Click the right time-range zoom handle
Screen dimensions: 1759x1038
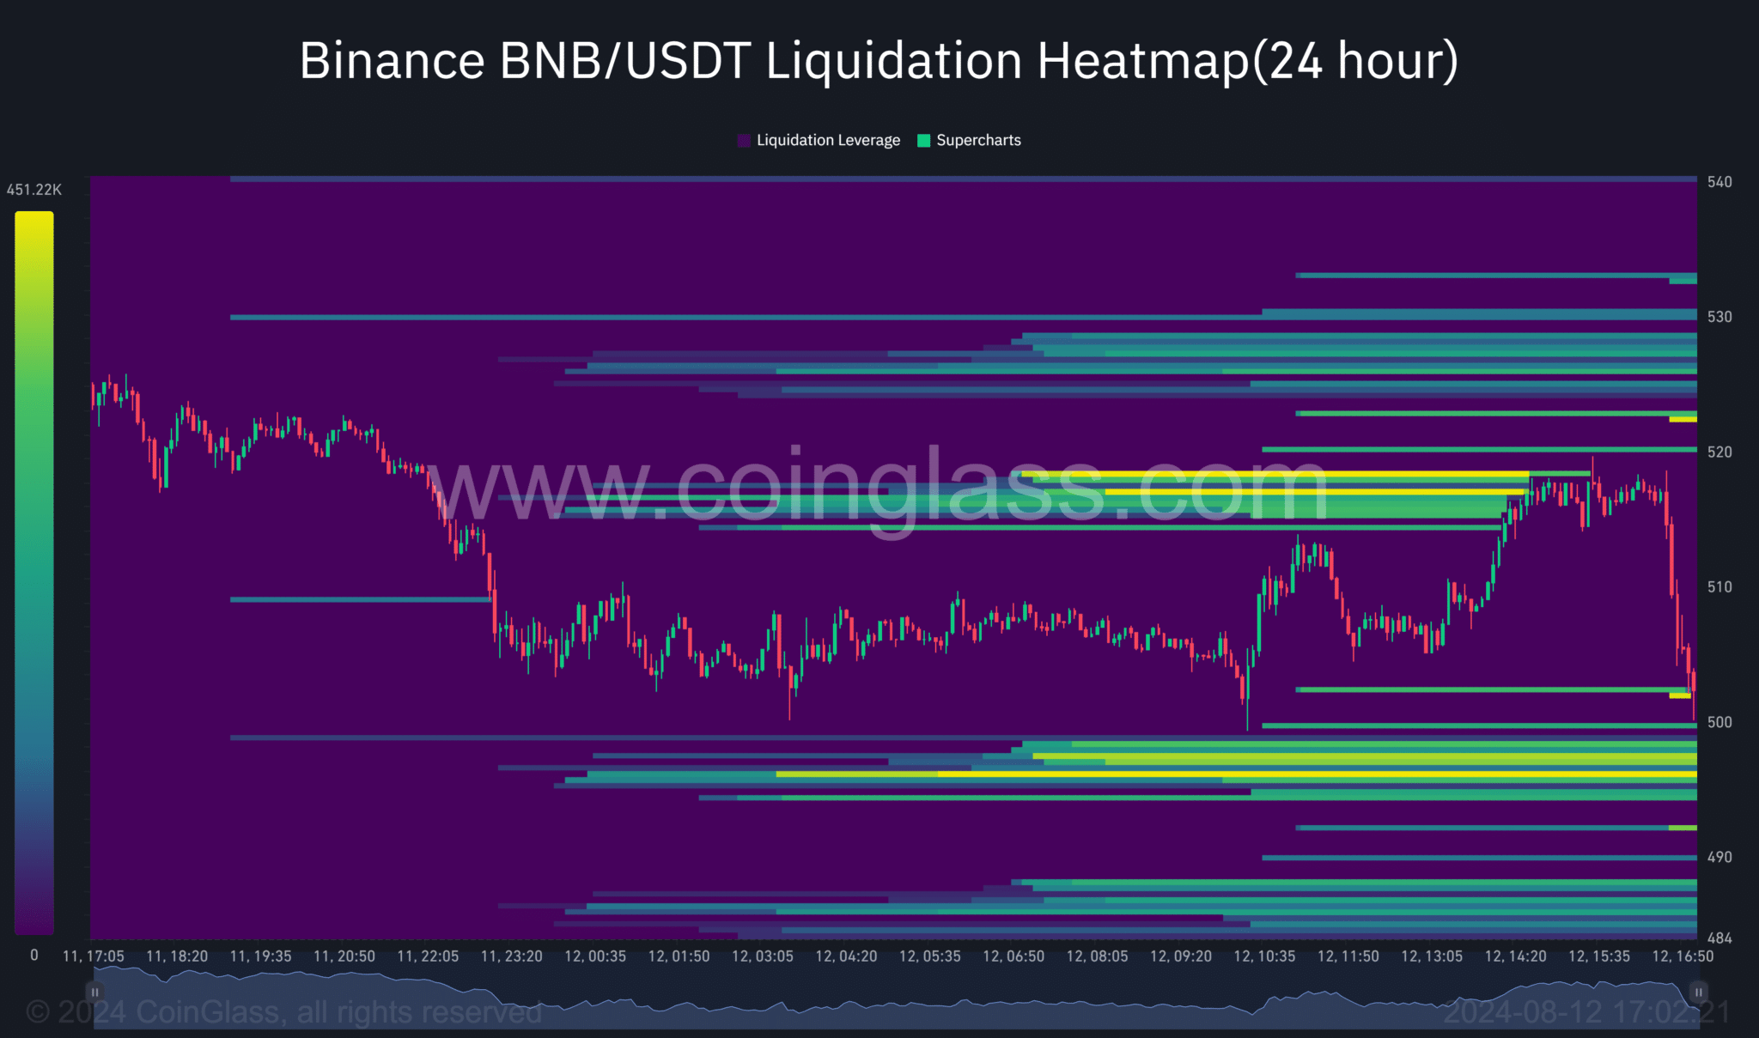point(1697,992)
